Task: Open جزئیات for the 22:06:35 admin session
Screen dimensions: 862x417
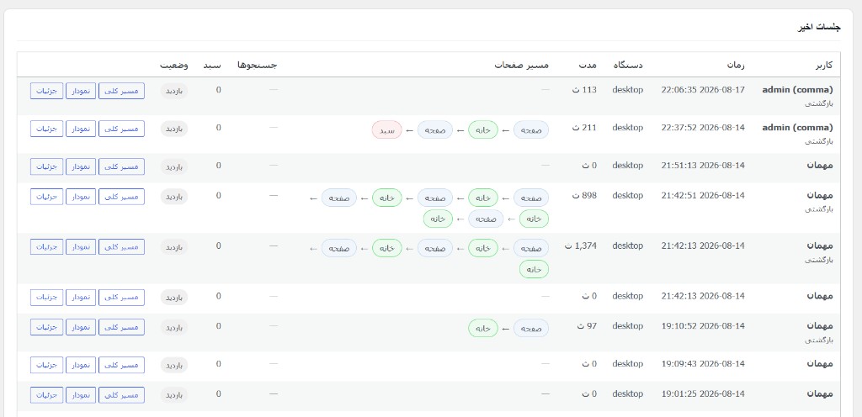Action: pos(46,91)
